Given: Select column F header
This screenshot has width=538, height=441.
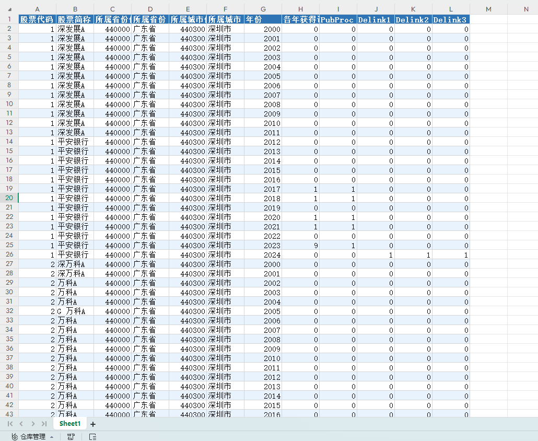Looking at the screenshot, I should pos(226,9).
